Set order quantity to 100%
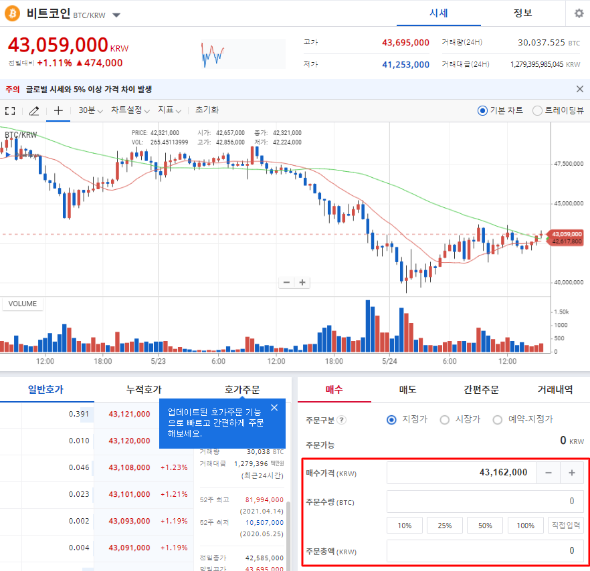This screenshot has width=590, height=571. click(525, 526)
